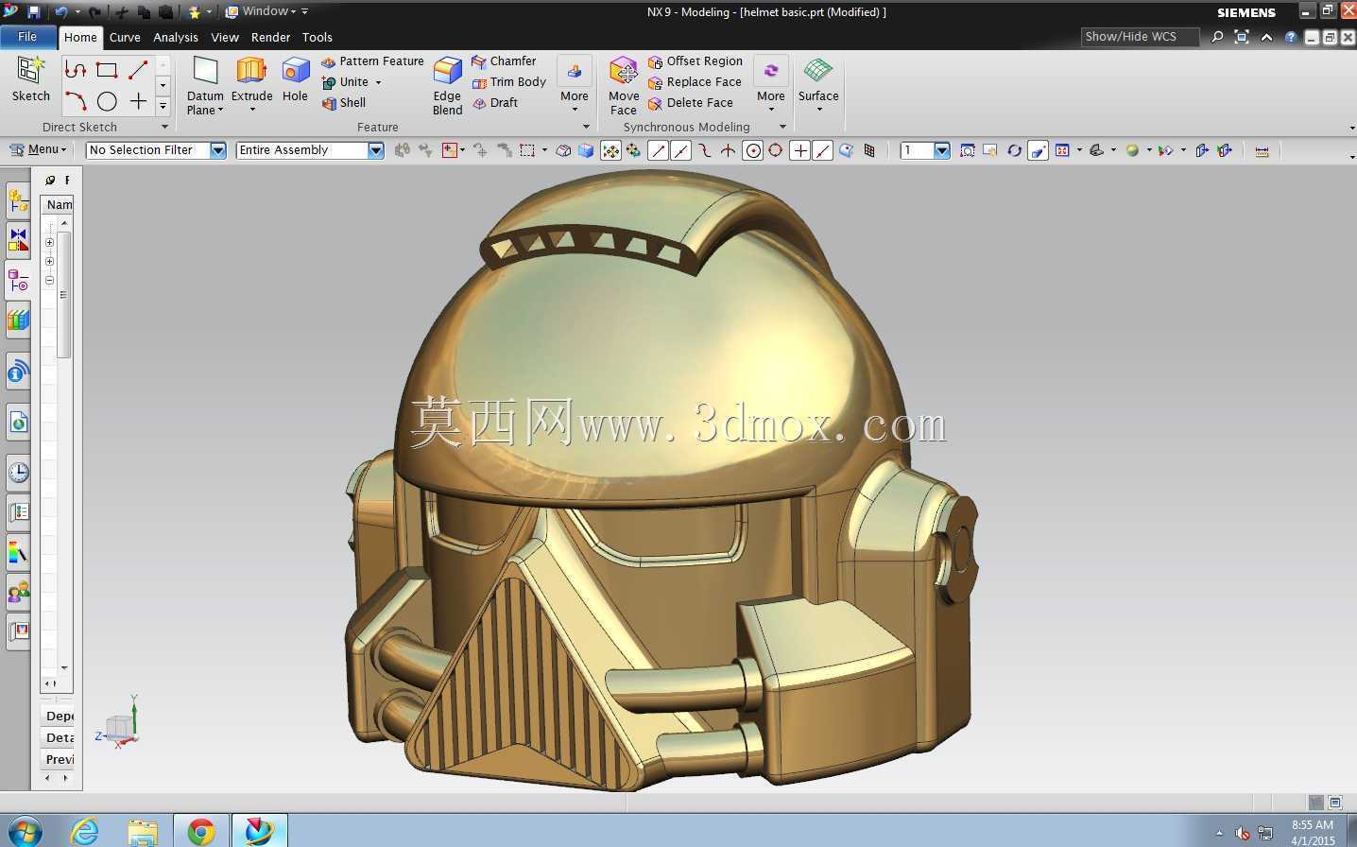Open the Assembly Navigator sidebar tab

tap(18, 200)
